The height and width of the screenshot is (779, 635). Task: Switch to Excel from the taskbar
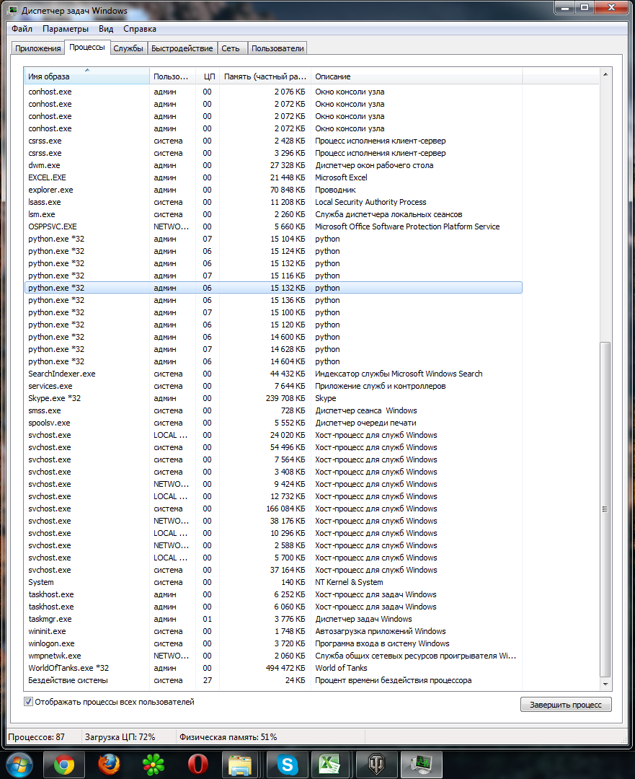329,765
